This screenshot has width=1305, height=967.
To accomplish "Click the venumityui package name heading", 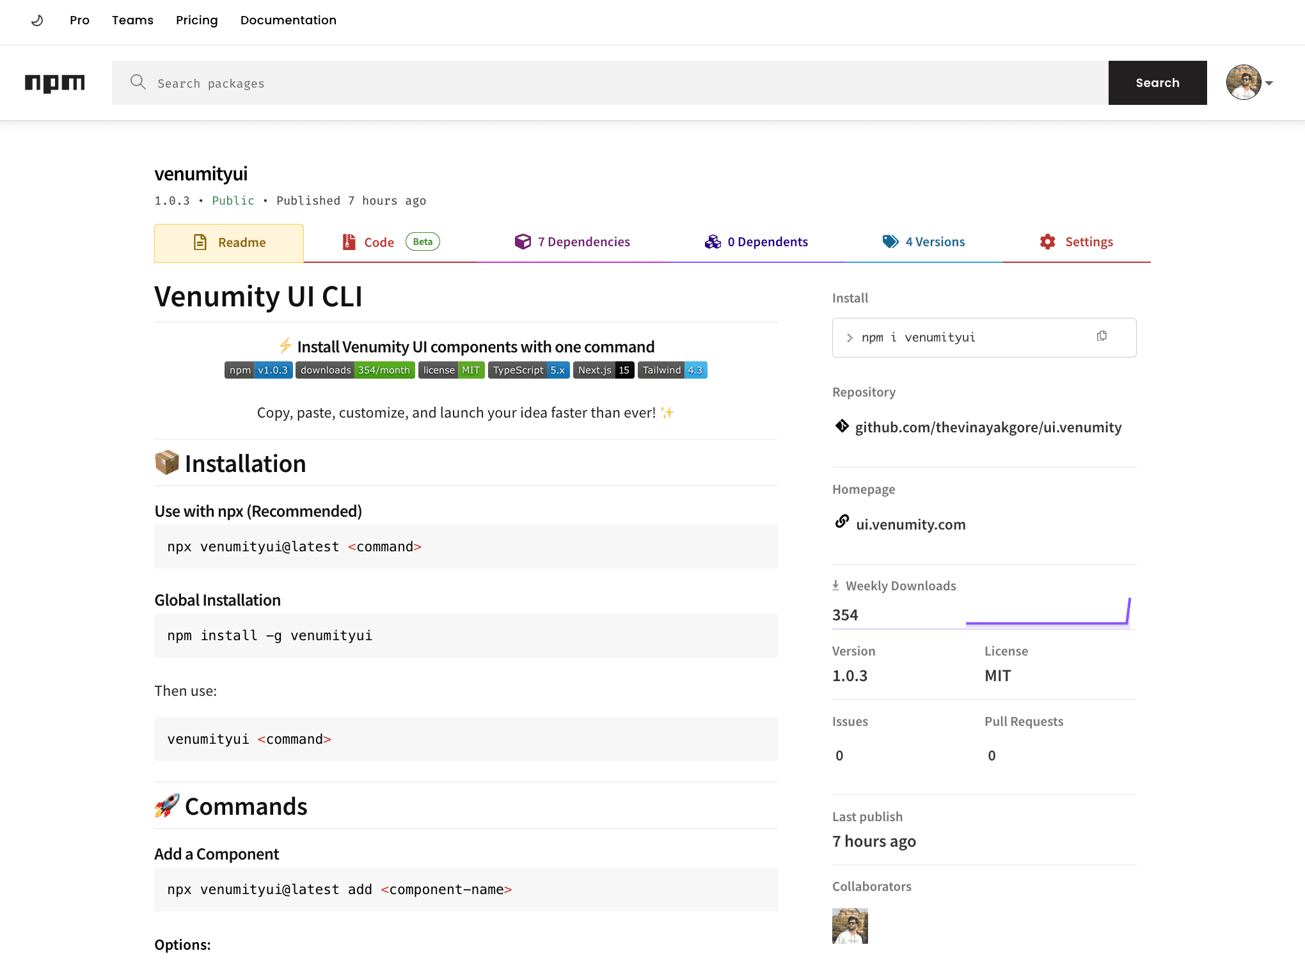I will tap(201, 174).
